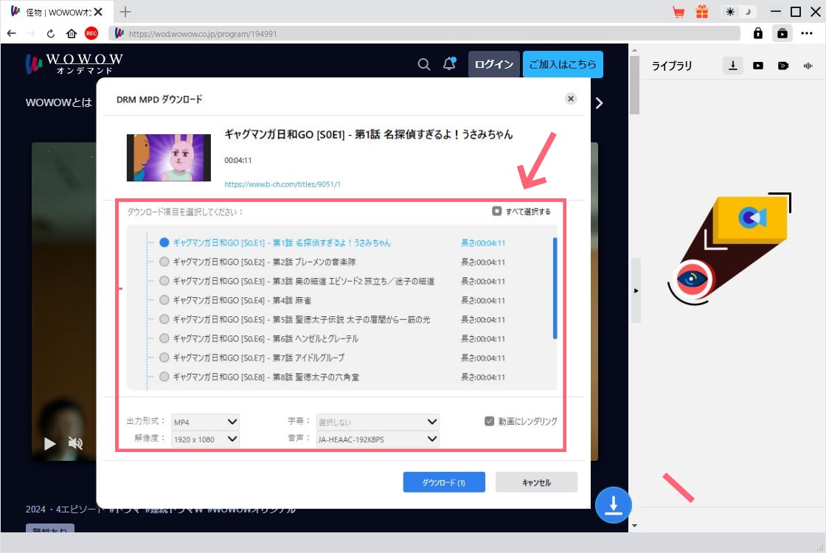Open the 出力形式 MP4 dropdown

(205, 422)
